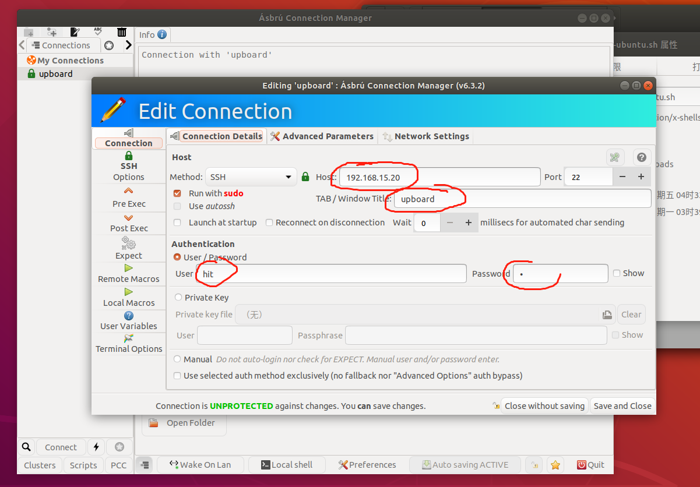Open the Advanced Parameters tab
Image resolution: width=700 pixels, height=487 pixels.
click(x=322, y=136)
